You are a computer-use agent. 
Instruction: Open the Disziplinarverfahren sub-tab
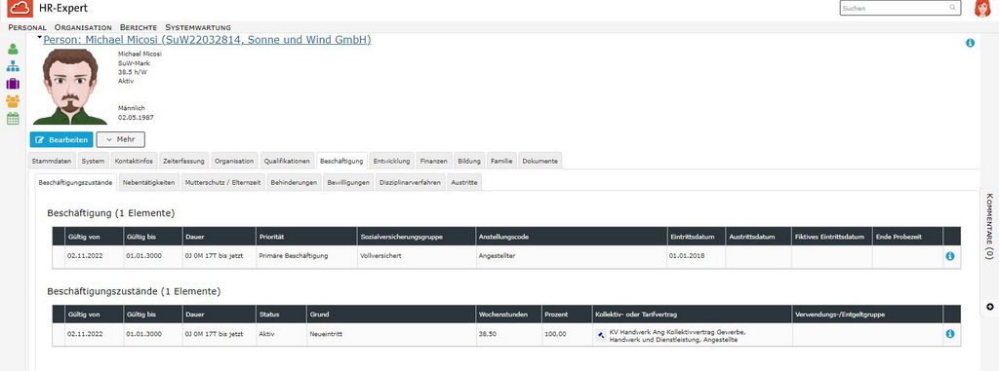(411, 182)
